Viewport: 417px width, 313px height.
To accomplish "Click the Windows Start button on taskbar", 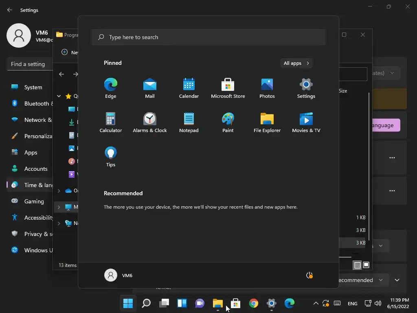I will [128, 303].
